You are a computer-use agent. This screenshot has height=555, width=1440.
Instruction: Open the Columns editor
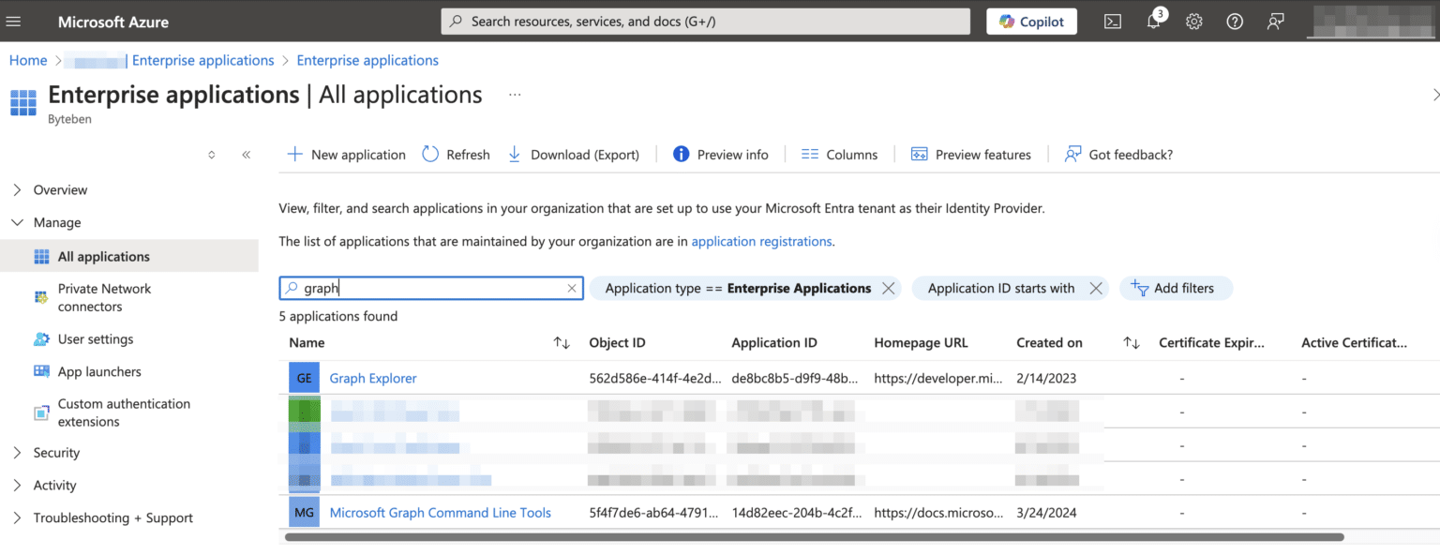tap(839, 154)
